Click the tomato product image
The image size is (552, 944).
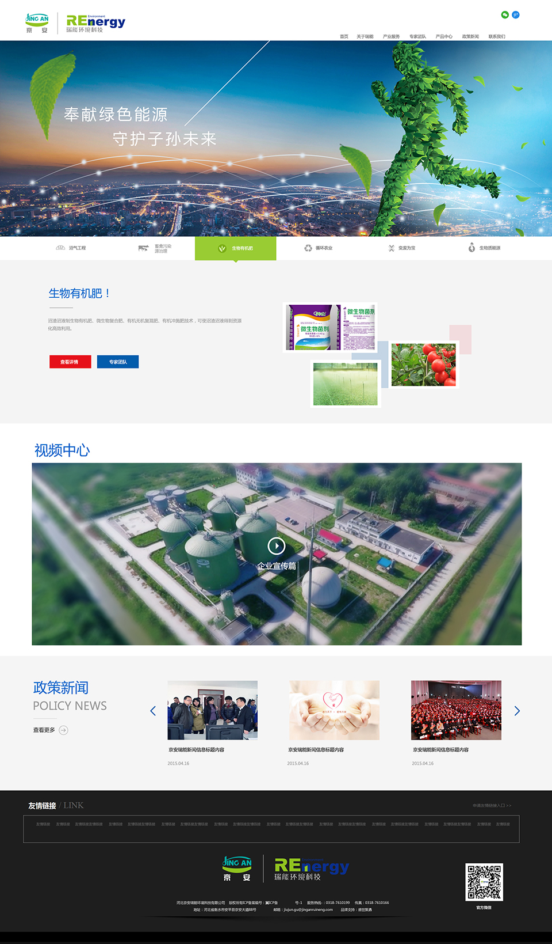coord(423,365)
